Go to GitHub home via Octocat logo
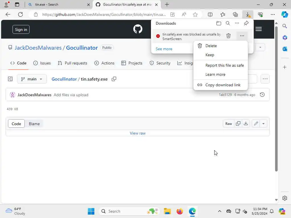The height and width of the screenshot is (218, 291). tap(138, 29)
